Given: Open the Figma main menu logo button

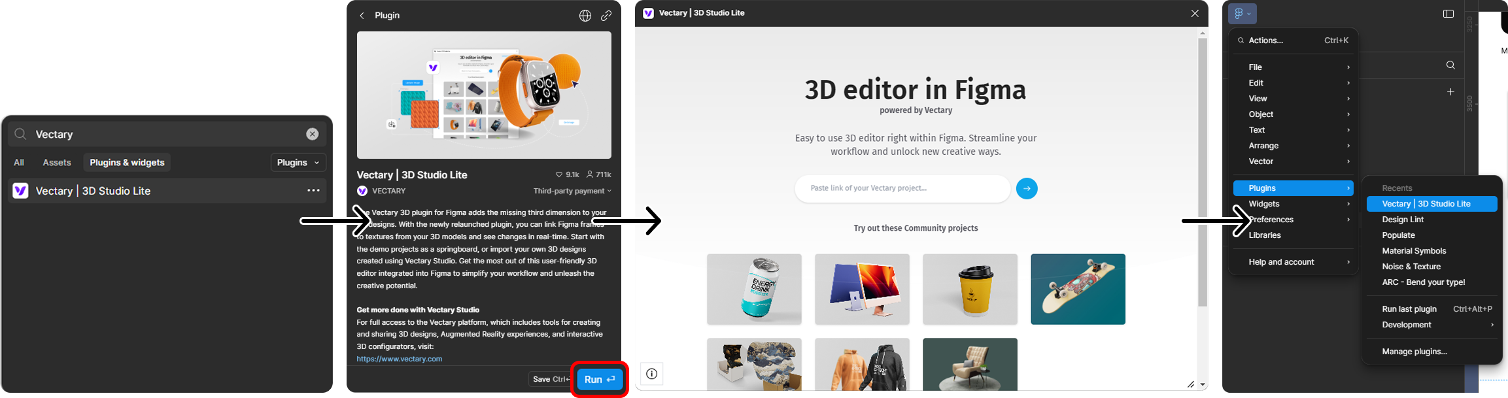Looking at the screenshot, I should point(1242,14).
